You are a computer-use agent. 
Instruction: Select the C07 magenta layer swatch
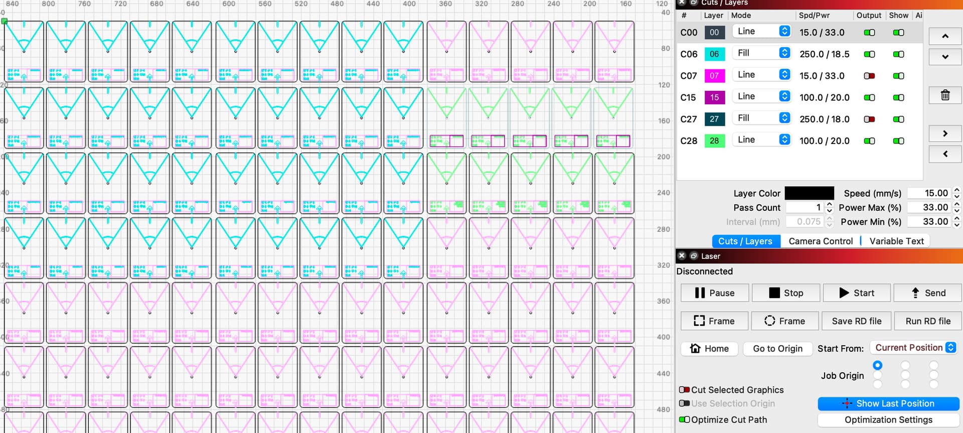[714, 76]
